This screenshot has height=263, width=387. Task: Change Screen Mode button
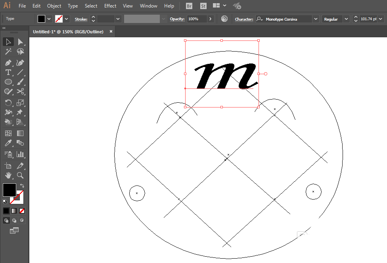pos(14,230)
